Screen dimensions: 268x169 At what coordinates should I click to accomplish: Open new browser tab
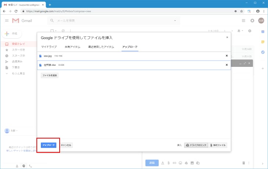coord(50,5)
